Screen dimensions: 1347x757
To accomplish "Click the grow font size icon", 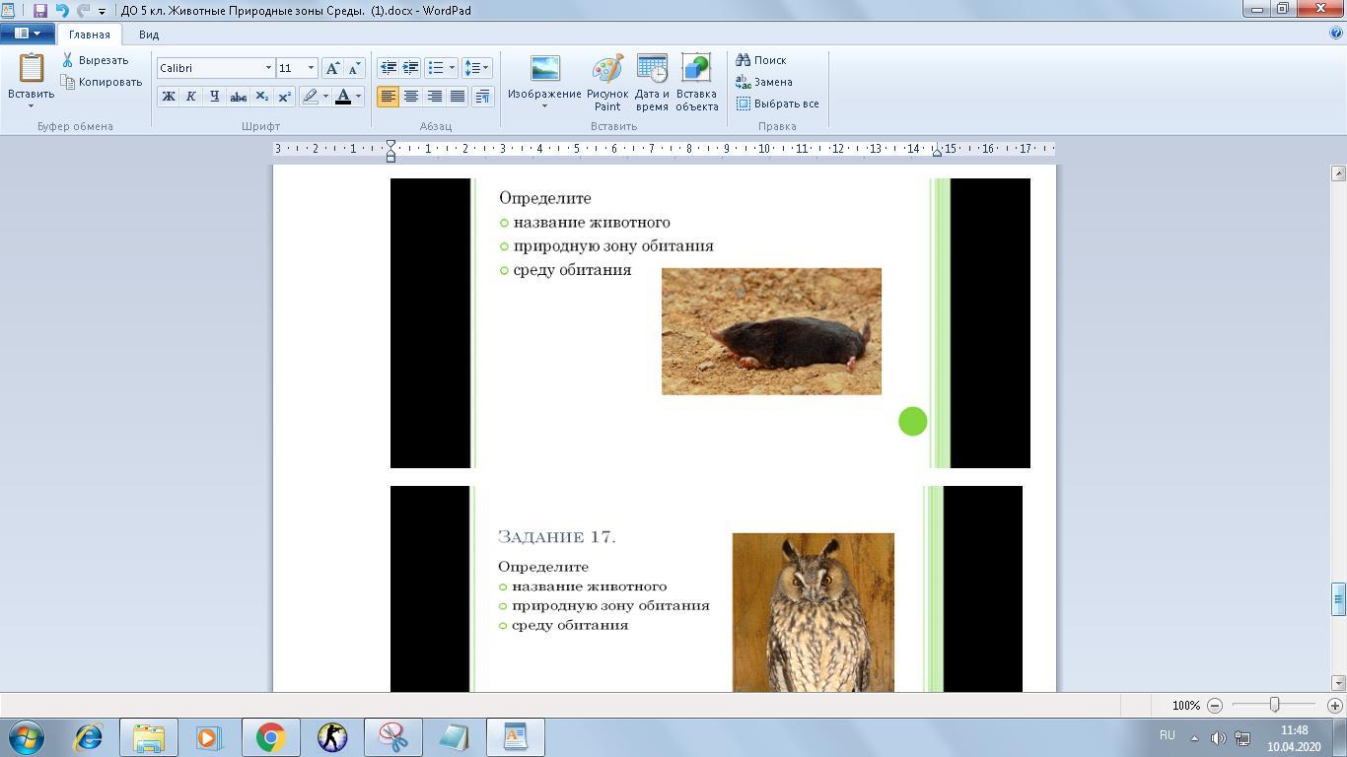I will [x=332, y=68].
